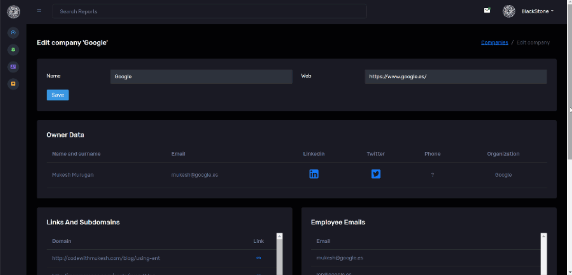
Task: Click the codewithmukesh.com domain URL
Action: click(x=106, y=258)
